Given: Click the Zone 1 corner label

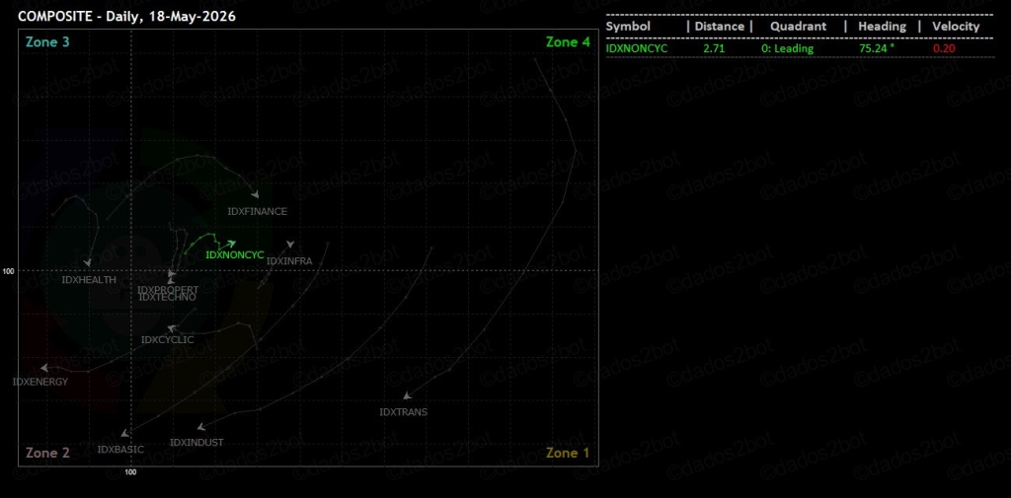Looking at the screenshot, I should click(x=568, y=453).
